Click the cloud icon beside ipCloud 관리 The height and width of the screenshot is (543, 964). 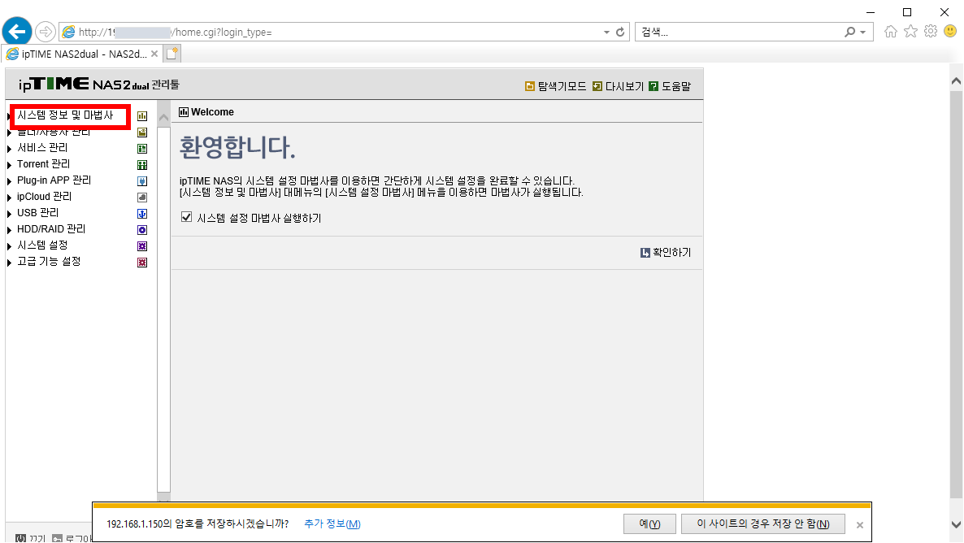142,198
